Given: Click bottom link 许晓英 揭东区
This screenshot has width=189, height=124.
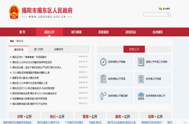Looking at the screenshot, I should coord(95,122).
